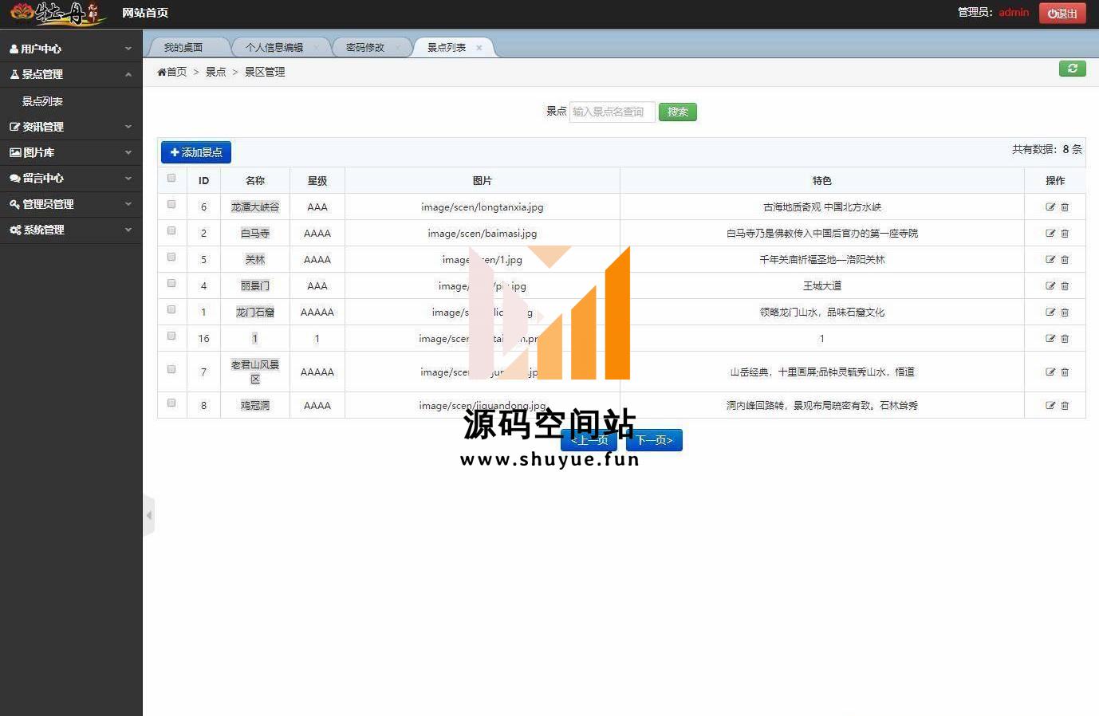The image size is (1099, 716).
Task: Edit the 白马寺 row
Action: (x=1050, y=233)
